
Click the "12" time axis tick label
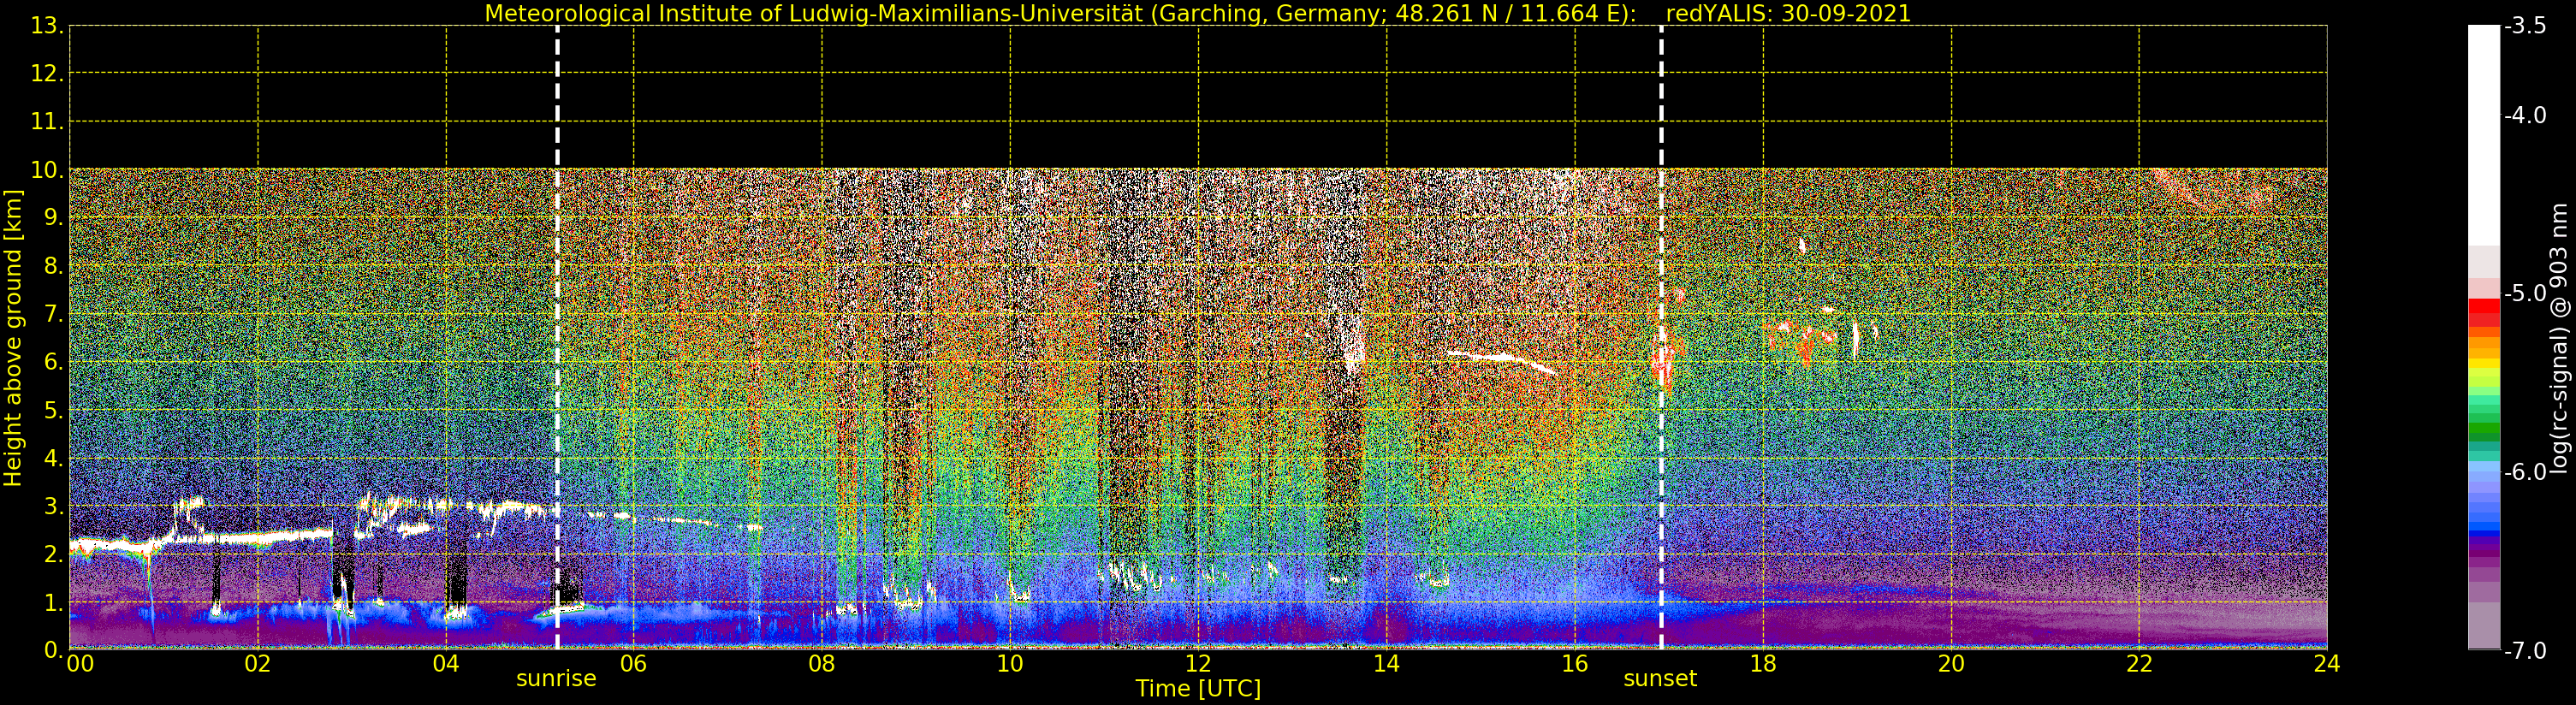coord(1198,664)
